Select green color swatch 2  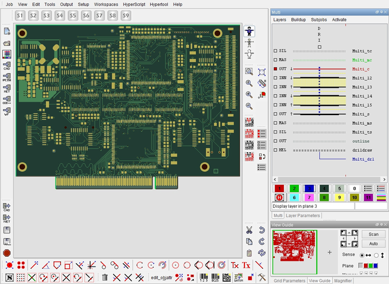294,189
